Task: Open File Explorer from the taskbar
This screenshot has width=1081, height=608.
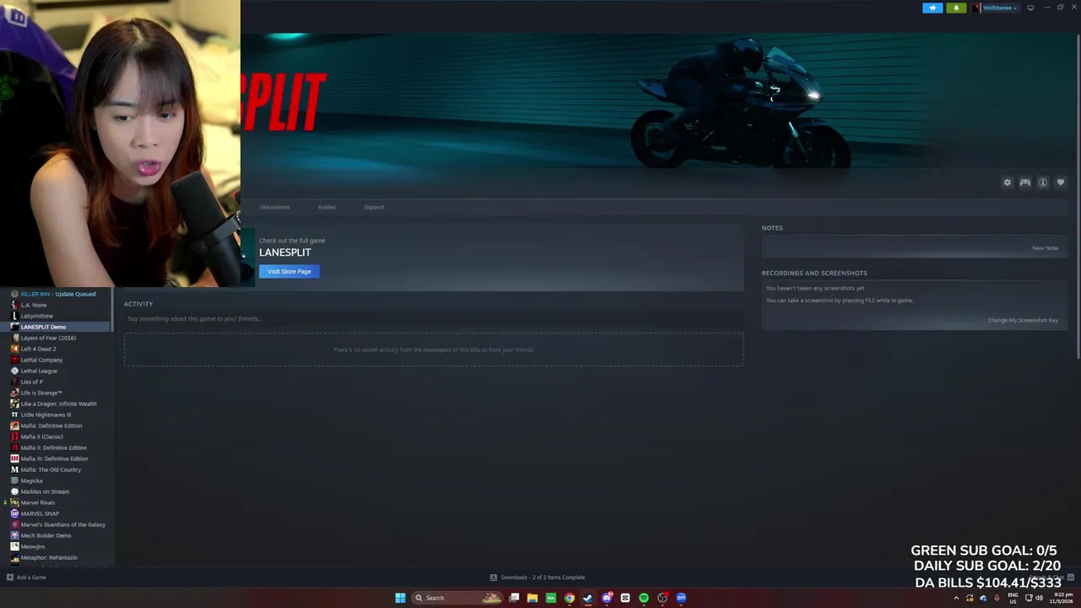Action: (532, 598)
